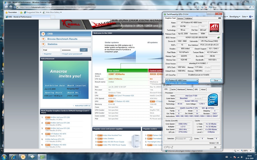Image resolution: width=257 pixels, height=160 pixels.
Task: Switch to the Sensors tab in GPU-Z
Action: point(180,18)
